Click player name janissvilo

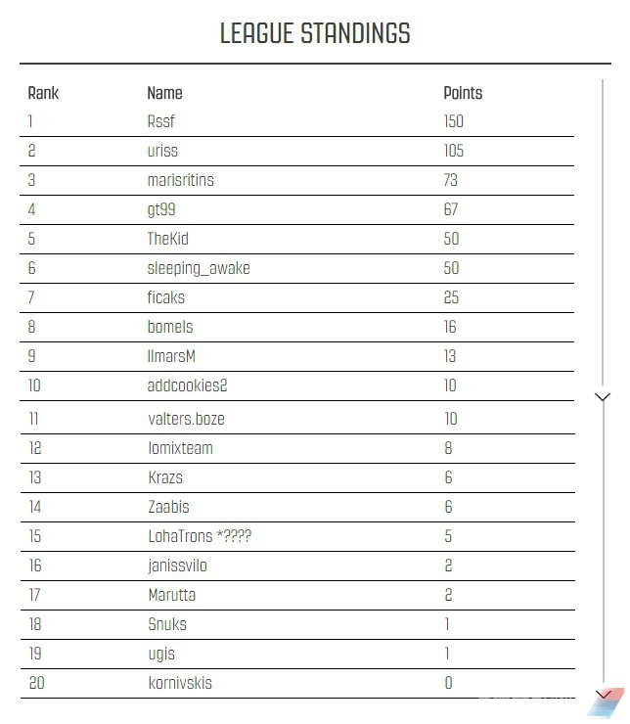point(177,566)
